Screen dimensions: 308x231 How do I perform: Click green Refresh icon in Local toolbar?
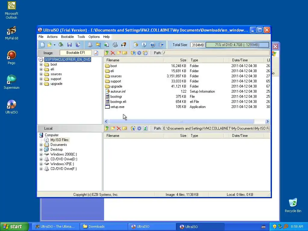145,128
